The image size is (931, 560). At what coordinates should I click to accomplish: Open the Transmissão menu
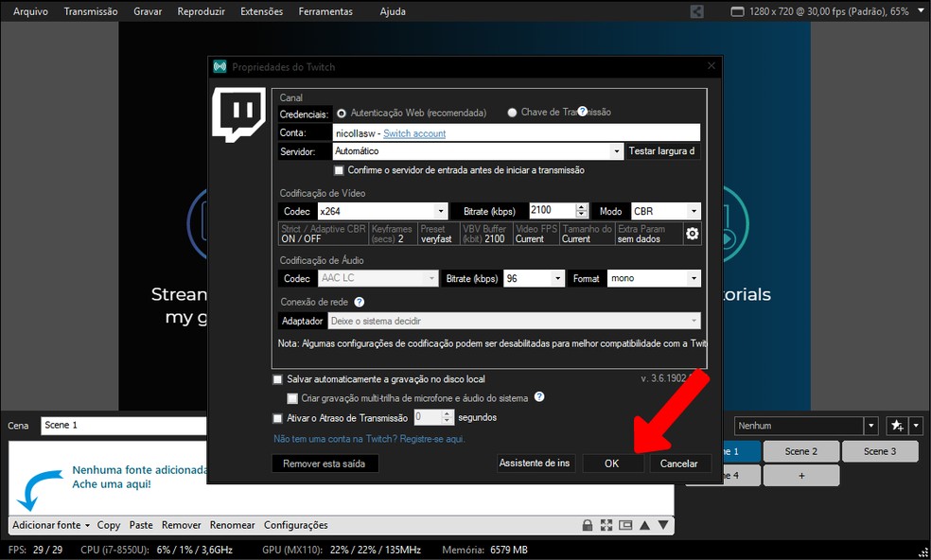tap(91, 11)
